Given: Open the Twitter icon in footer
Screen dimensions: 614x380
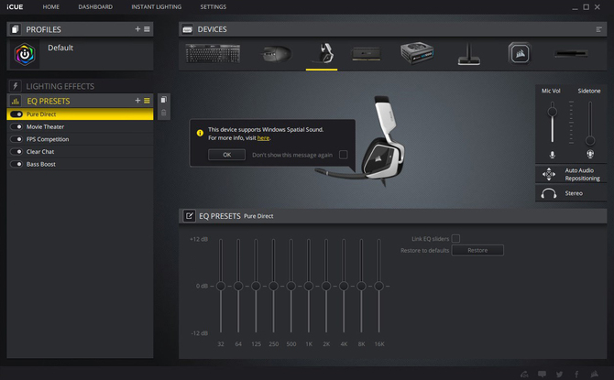Looking at the screenshot, I should click(559, 375).
